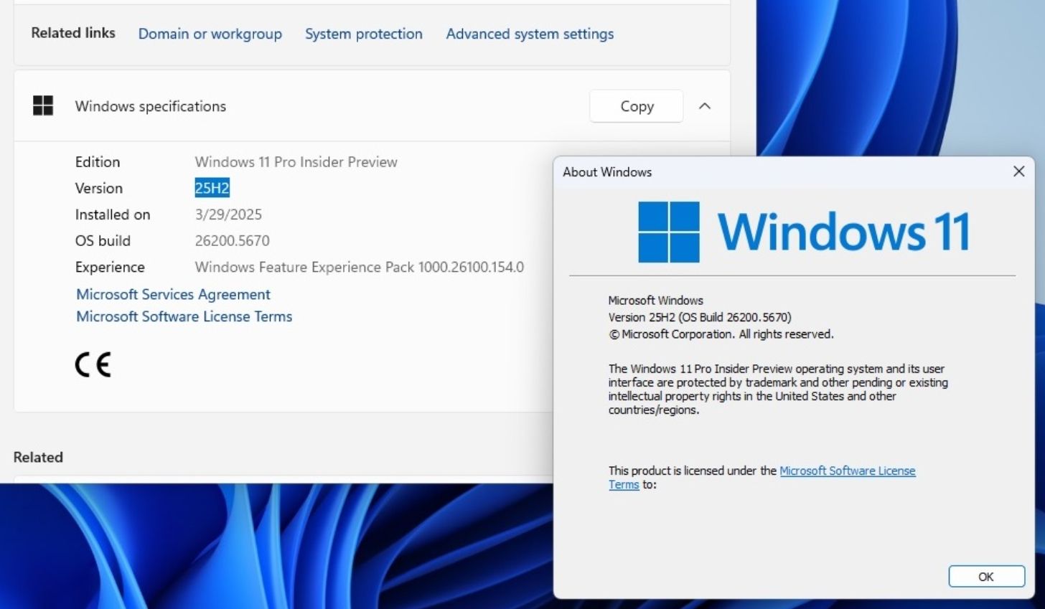Follow the license terms link in About Windows dialog

[847, 471]
